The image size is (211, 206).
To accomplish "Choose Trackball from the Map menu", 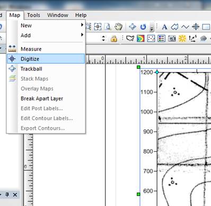I will (46, 69).
